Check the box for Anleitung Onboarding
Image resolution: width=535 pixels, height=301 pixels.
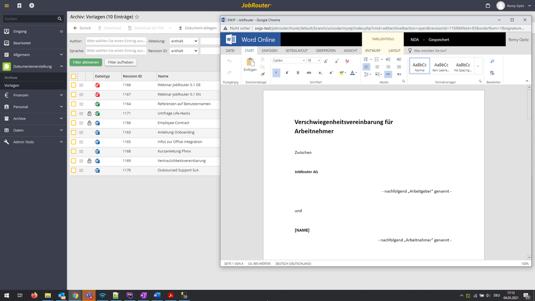coord(73,132)
